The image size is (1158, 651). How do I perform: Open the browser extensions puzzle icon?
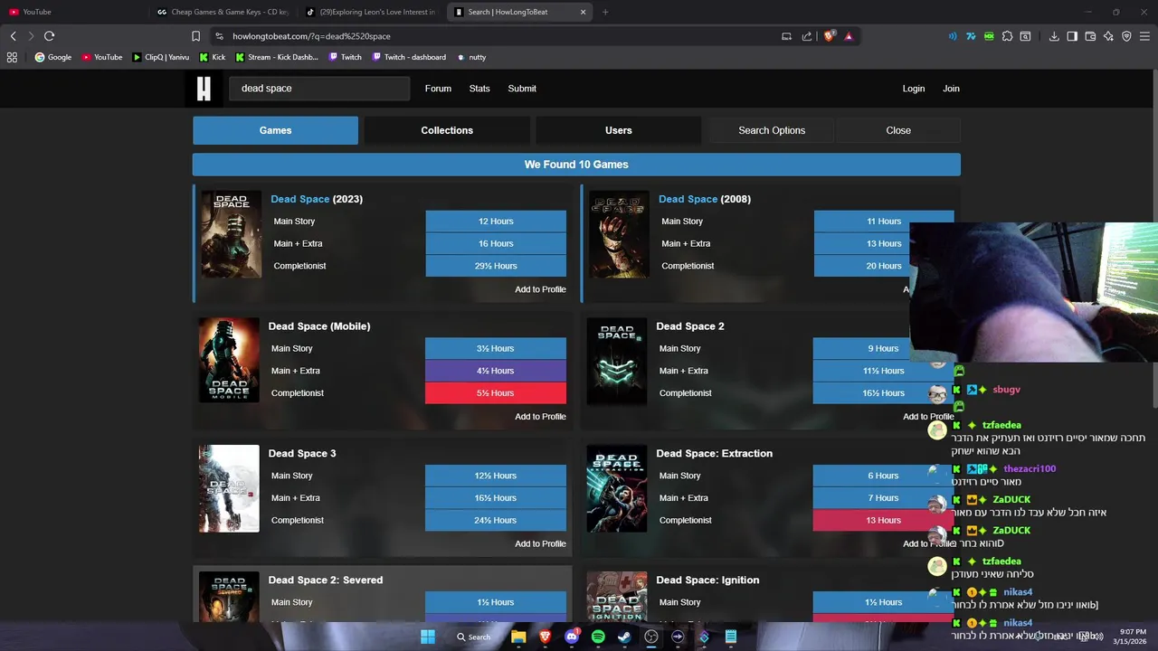[1007, 36]
